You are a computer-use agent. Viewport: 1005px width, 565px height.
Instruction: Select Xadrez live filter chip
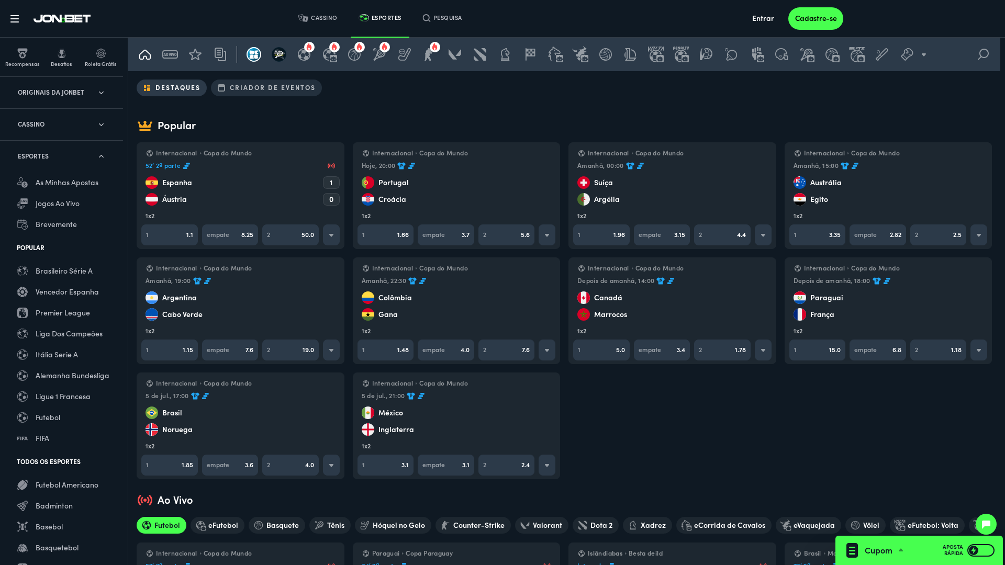(647, 525)
